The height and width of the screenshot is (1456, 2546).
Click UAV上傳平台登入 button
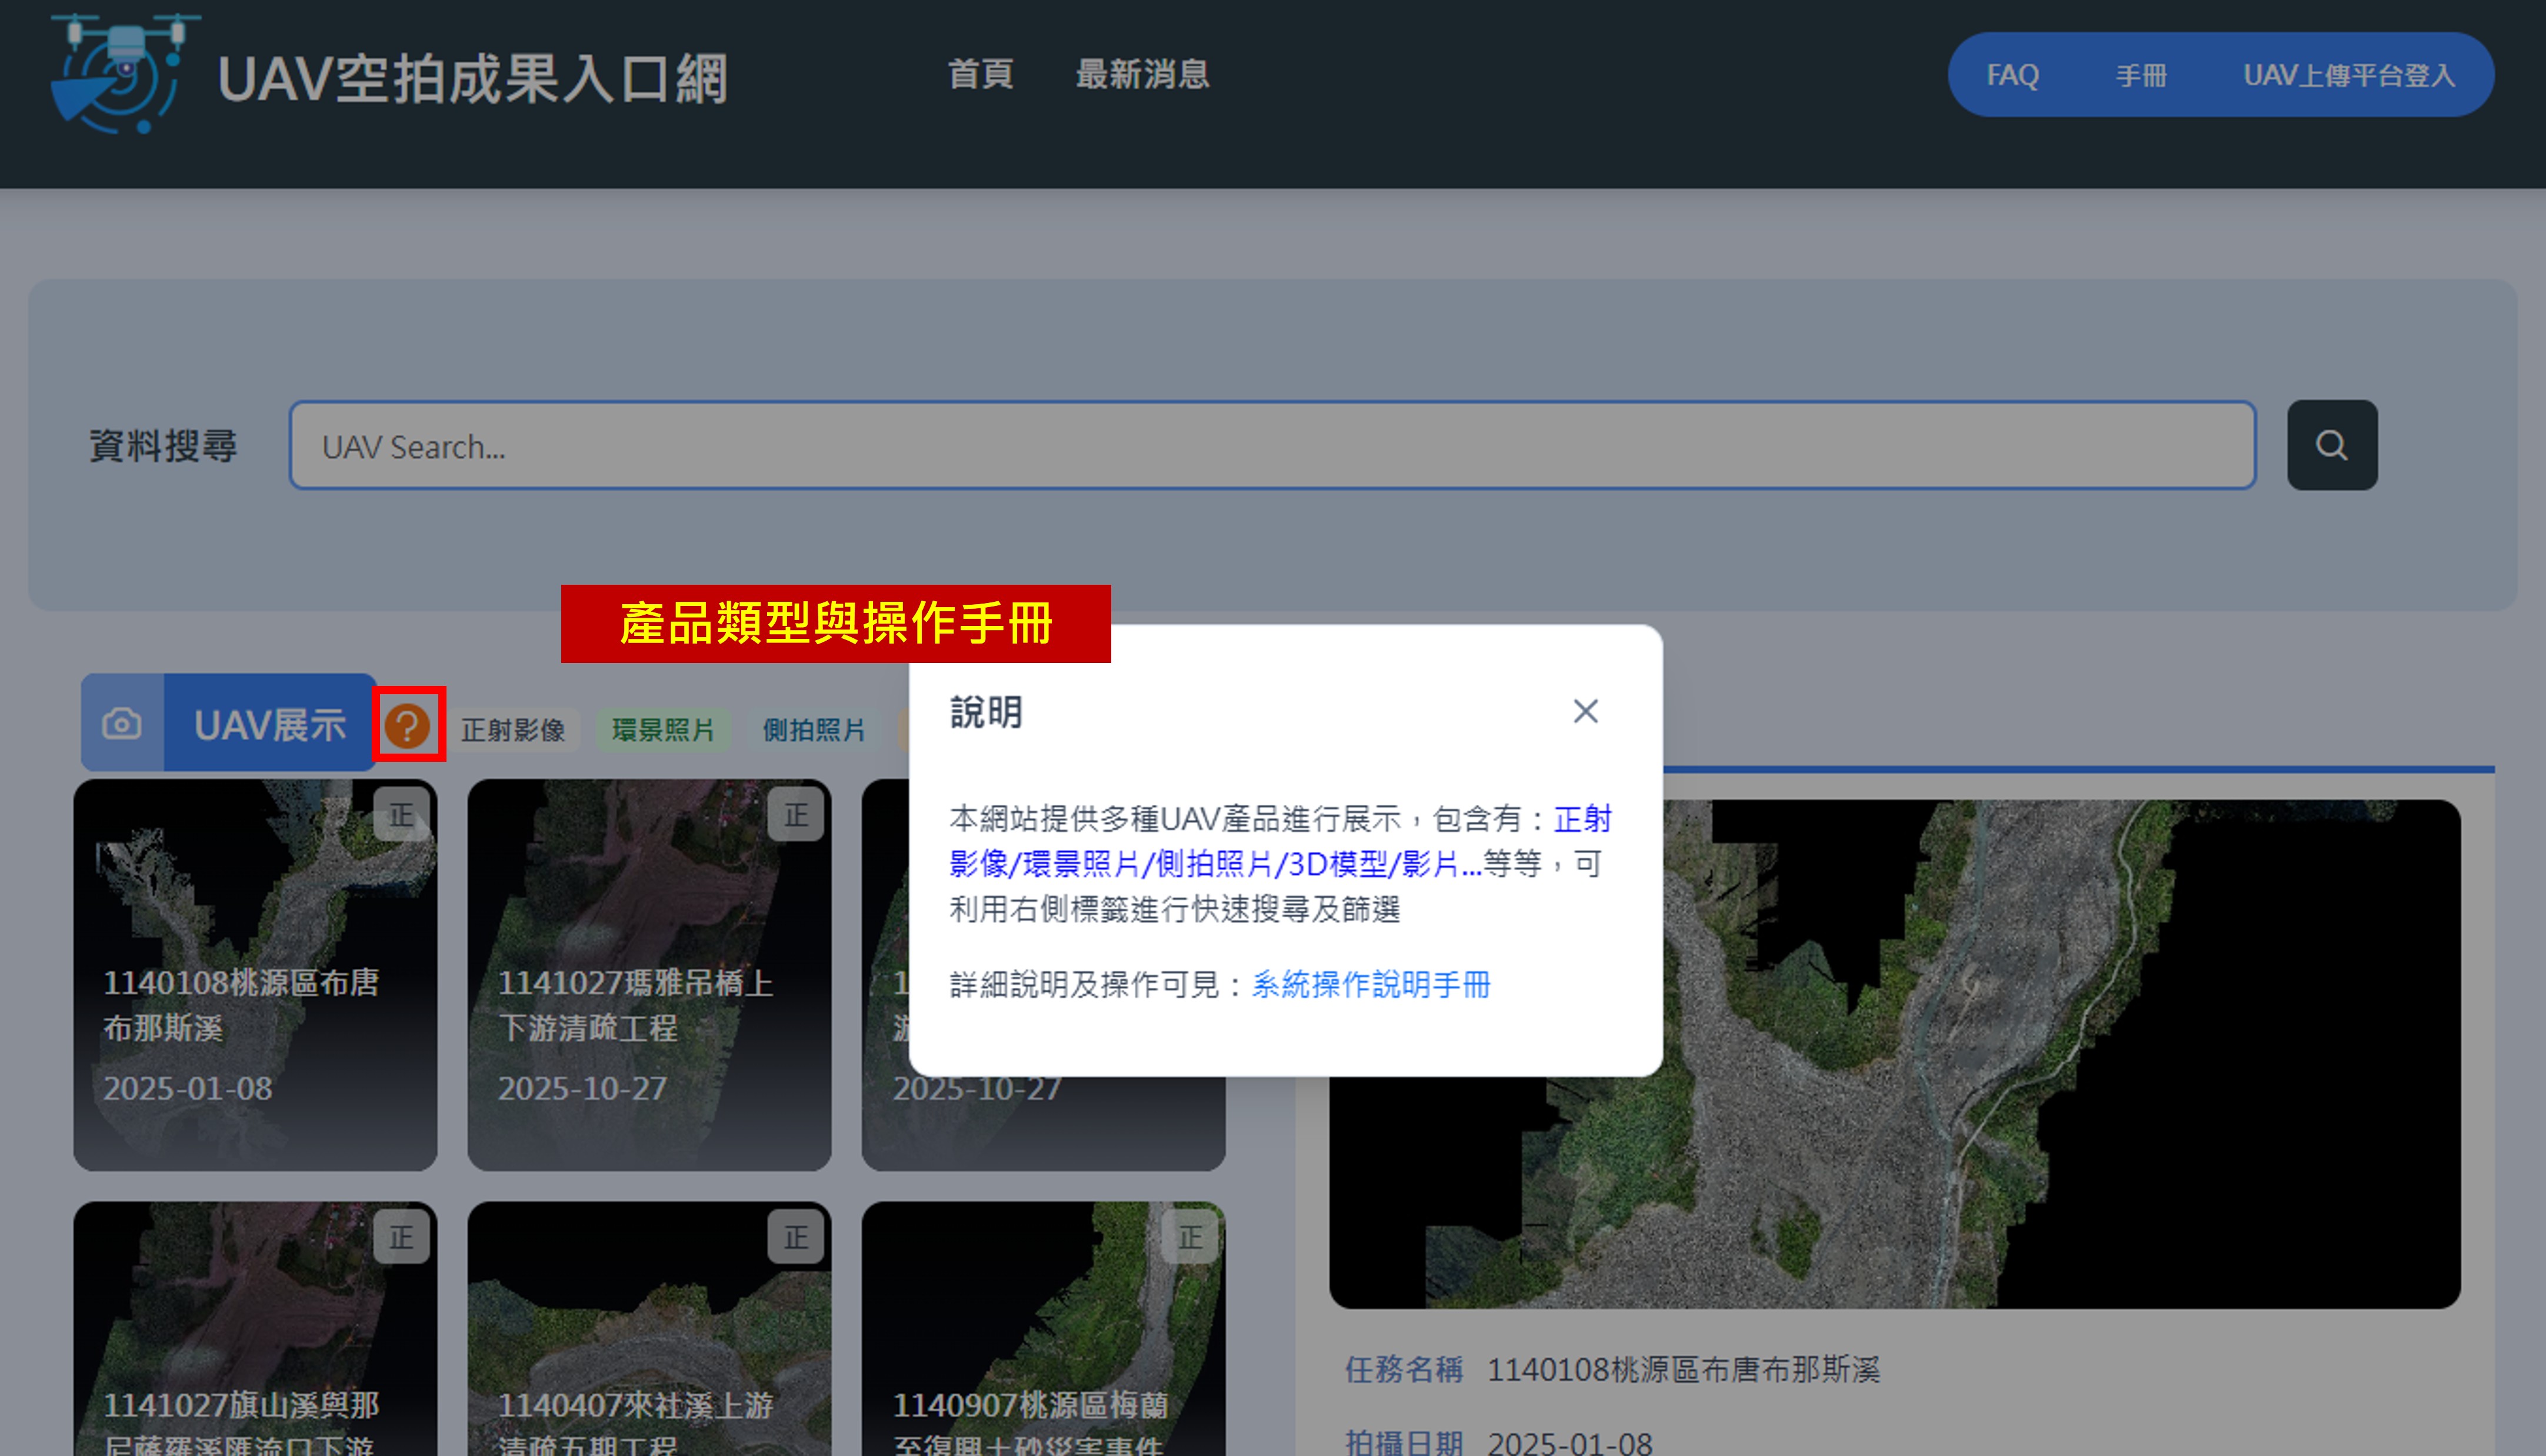[2348, 75]
